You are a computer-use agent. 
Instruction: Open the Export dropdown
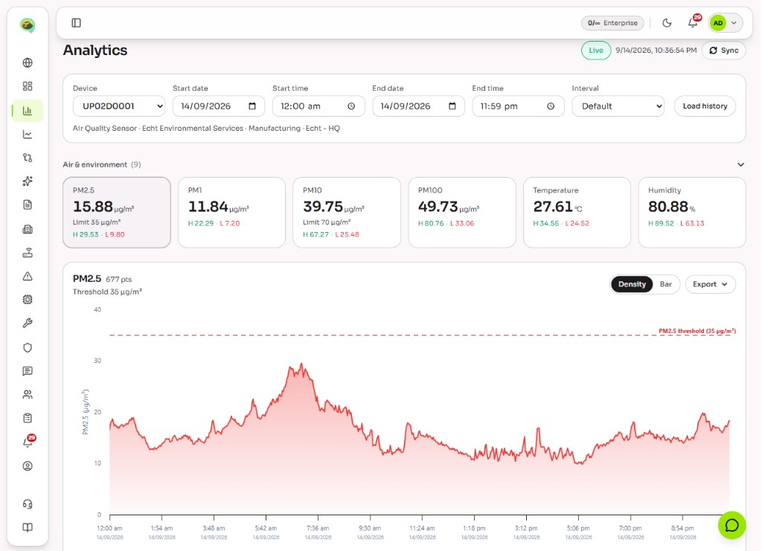pos(710,284)
